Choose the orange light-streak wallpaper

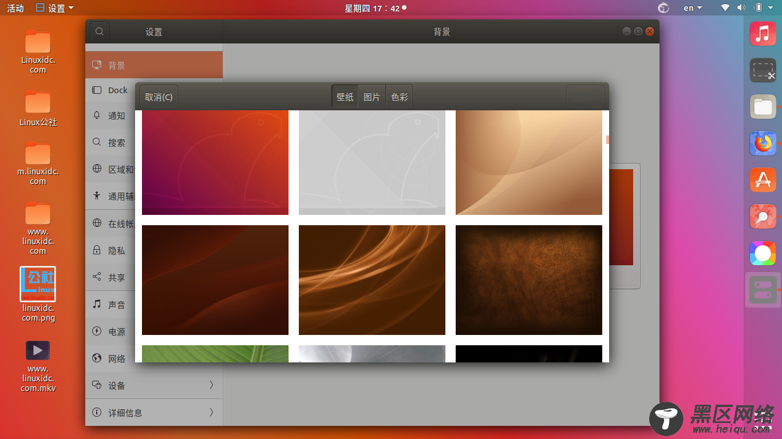coord(372,280)
